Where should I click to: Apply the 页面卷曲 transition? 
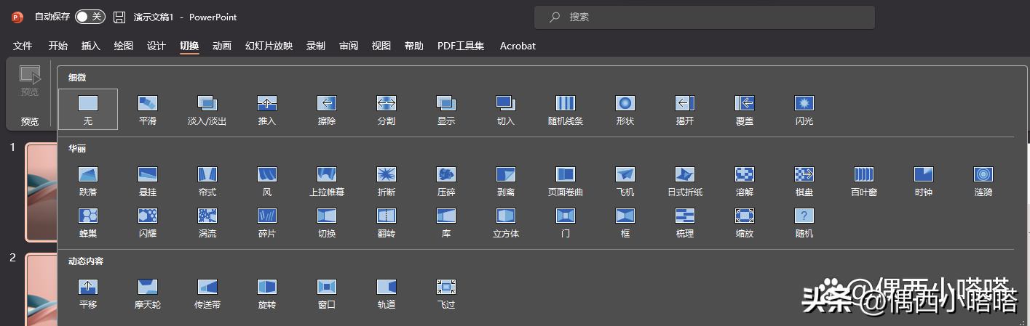tap(566, 182)
